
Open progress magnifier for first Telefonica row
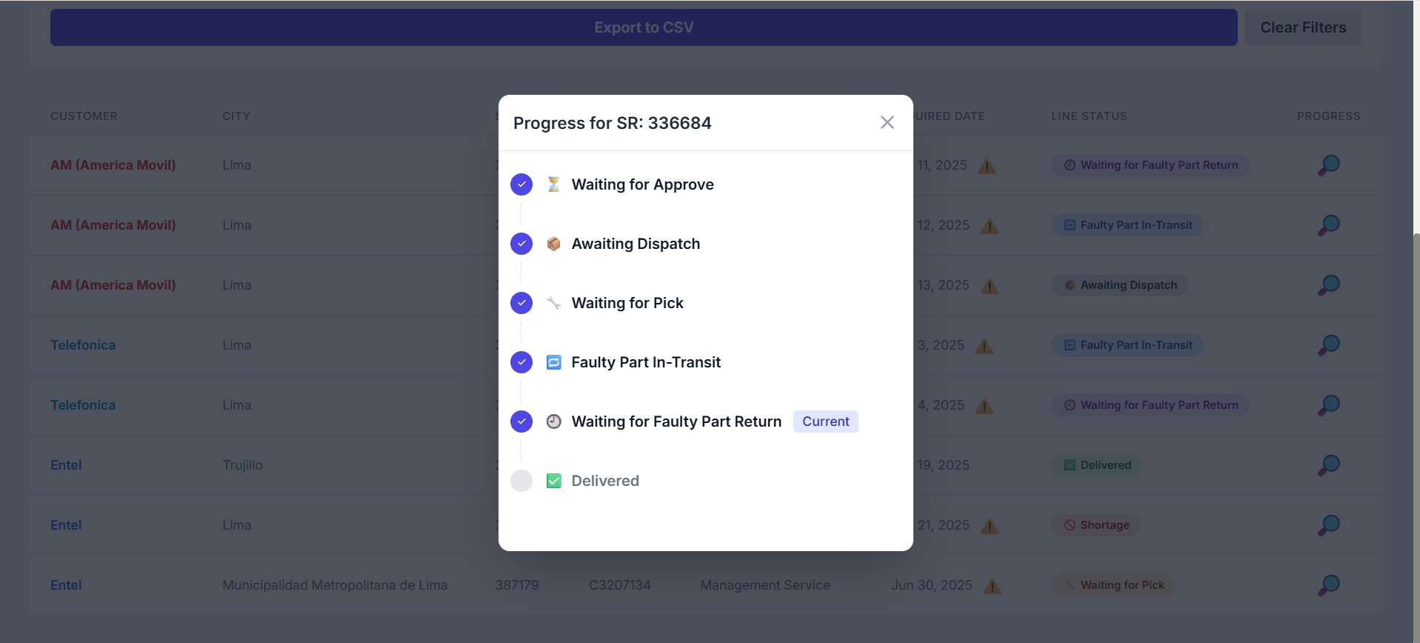coord(1329,345)
